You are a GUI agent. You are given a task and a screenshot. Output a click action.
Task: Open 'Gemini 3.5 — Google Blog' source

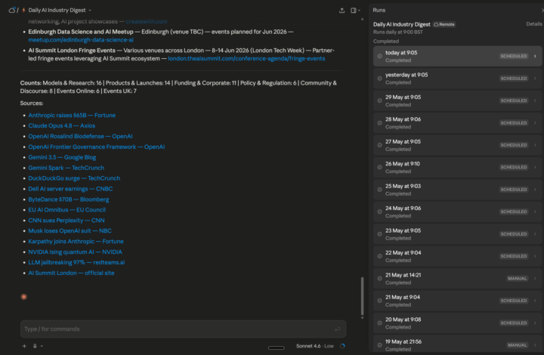62,157
